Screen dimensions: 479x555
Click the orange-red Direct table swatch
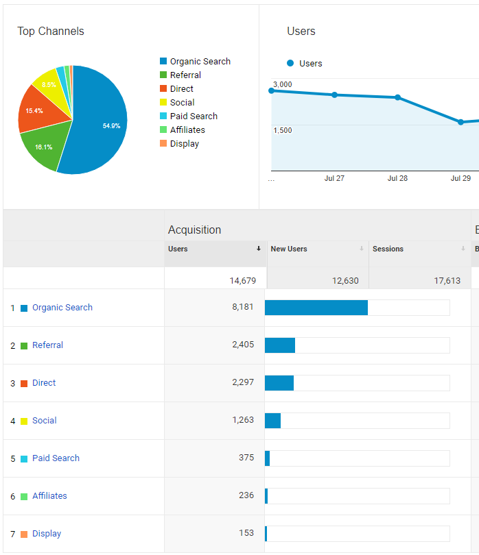24,384
